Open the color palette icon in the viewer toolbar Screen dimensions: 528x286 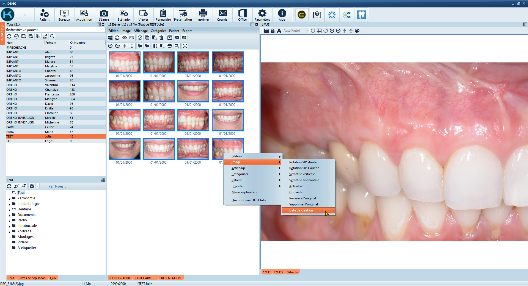357,31
